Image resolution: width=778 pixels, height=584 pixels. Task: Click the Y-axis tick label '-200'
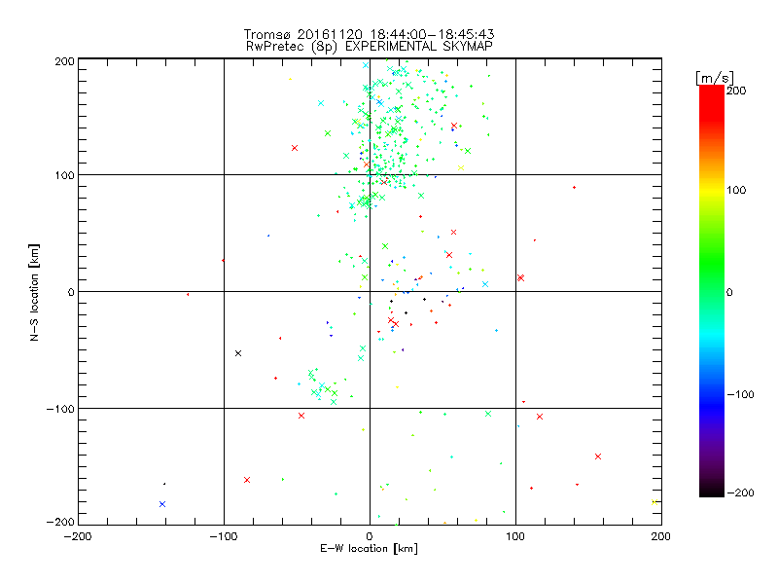60,522
